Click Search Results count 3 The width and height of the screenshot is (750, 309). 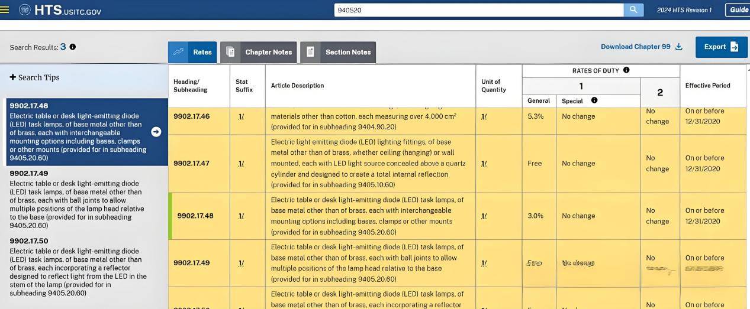(63, 47)
